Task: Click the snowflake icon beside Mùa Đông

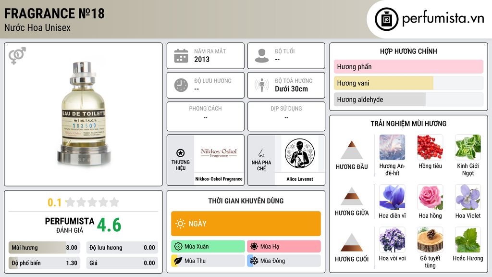Action: (254, 261)
